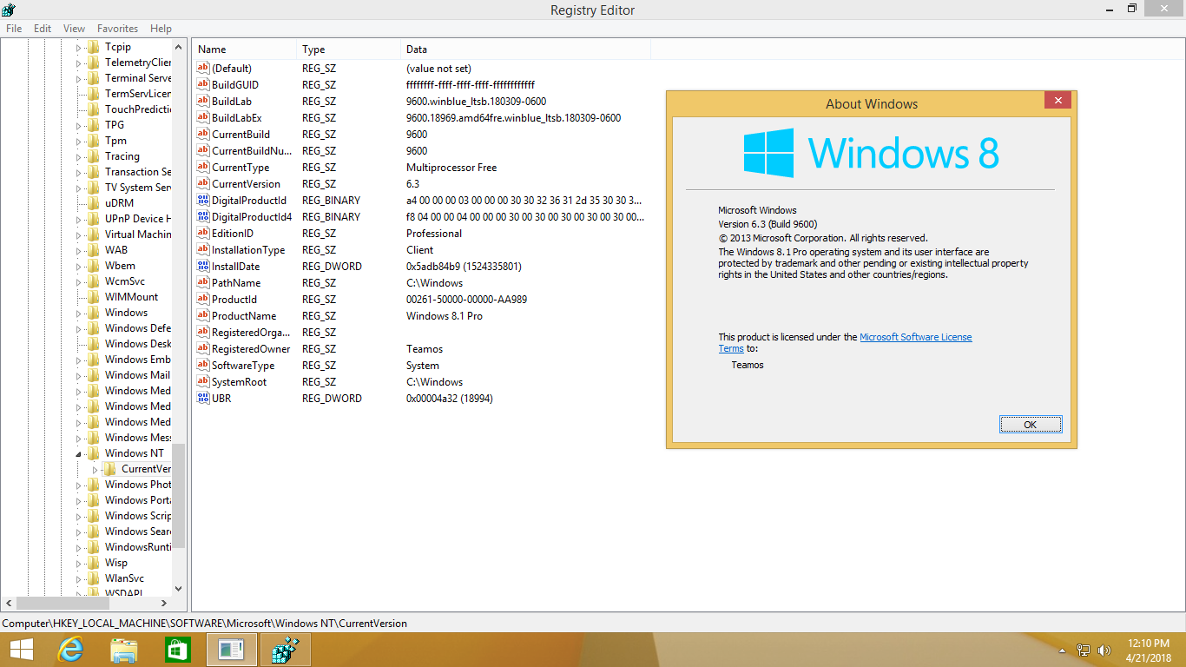Click the tree pane scroll up arrow
This screenshot has height=667, width=1186.
coord(179,47)
